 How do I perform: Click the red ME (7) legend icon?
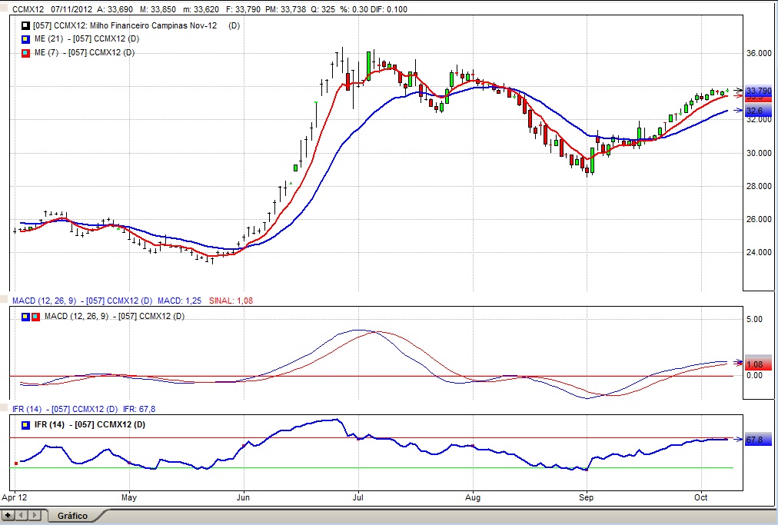25,53
